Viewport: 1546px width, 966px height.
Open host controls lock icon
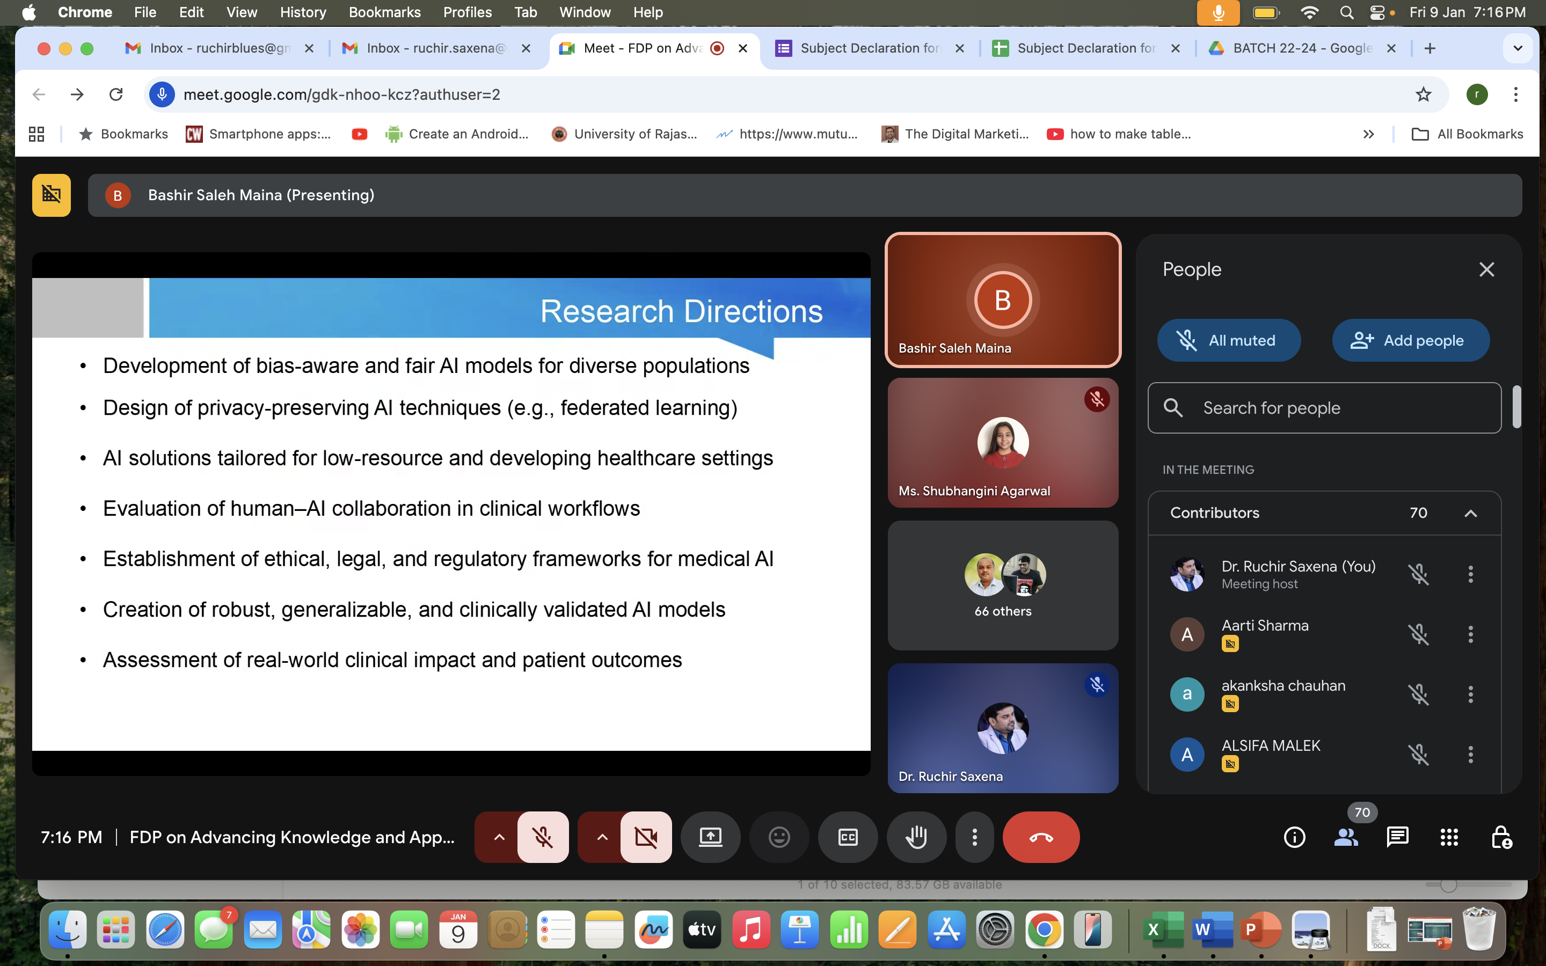tap(1501, 837)
